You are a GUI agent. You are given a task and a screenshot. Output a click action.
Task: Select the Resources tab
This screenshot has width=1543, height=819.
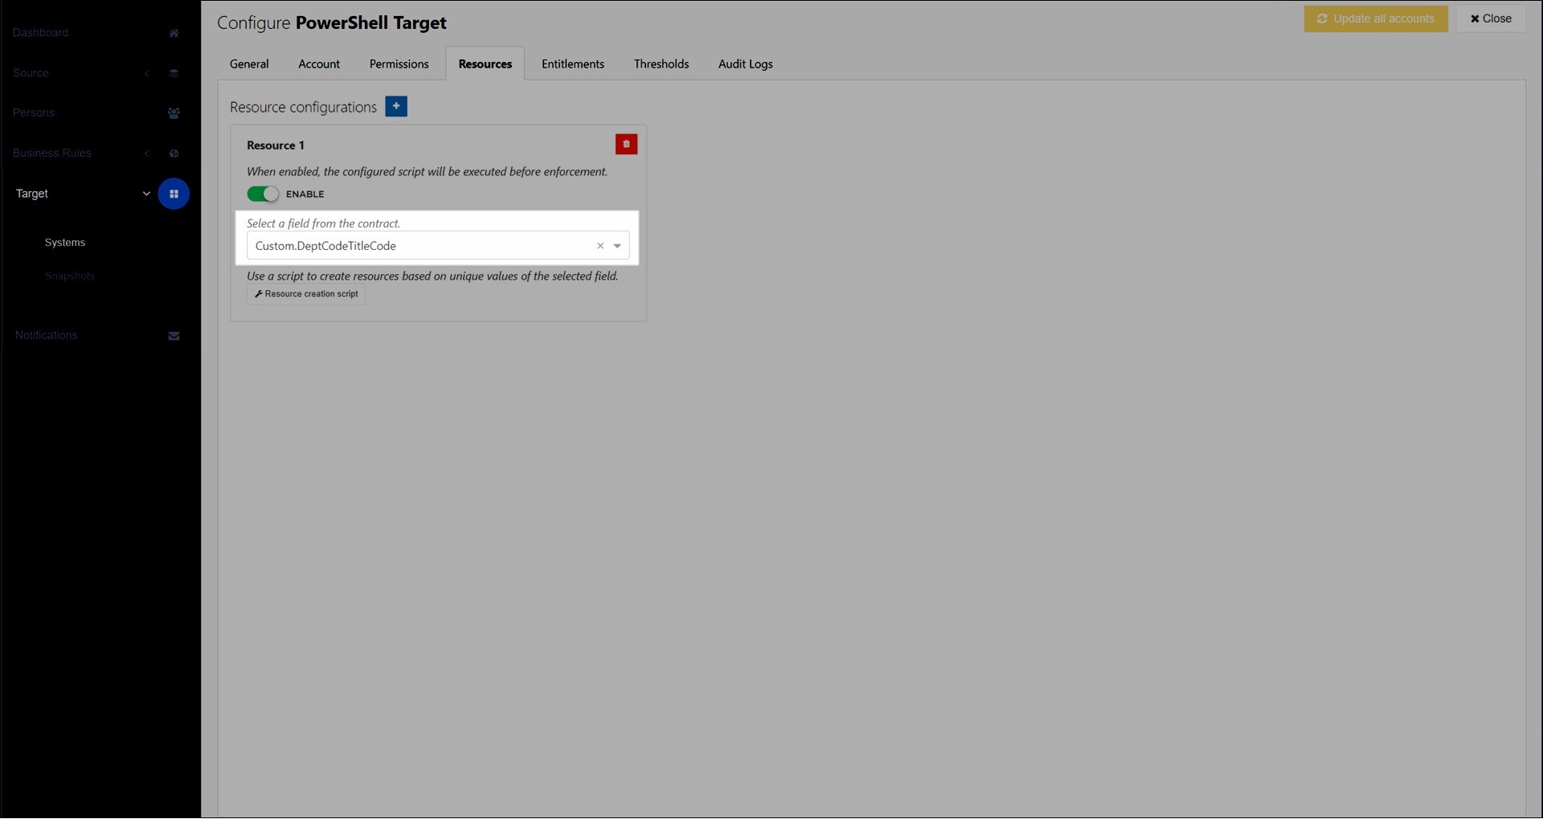(x=485, y=64)
